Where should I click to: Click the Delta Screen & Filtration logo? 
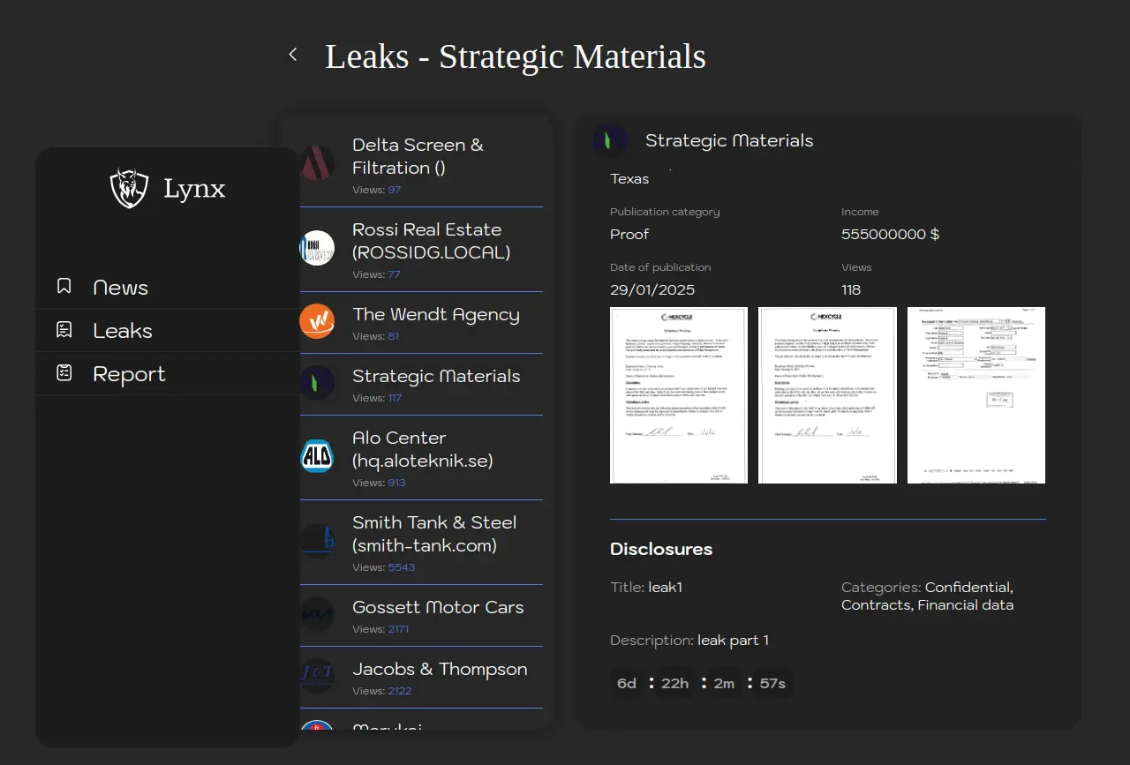click(317, 164)
